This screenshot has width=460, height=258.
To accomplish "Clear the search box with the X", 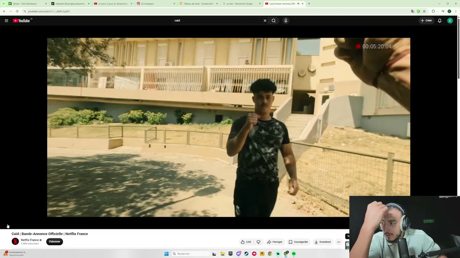I will pyautogui.click(x=265, y=21).
